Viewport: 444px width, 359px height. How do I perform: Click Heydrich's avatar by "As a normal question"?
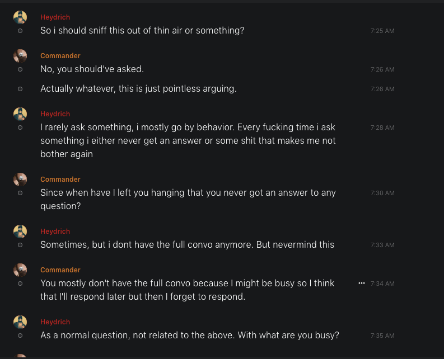[20, 322]
